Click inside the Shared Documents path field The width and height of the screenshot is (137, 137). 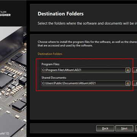84,83
